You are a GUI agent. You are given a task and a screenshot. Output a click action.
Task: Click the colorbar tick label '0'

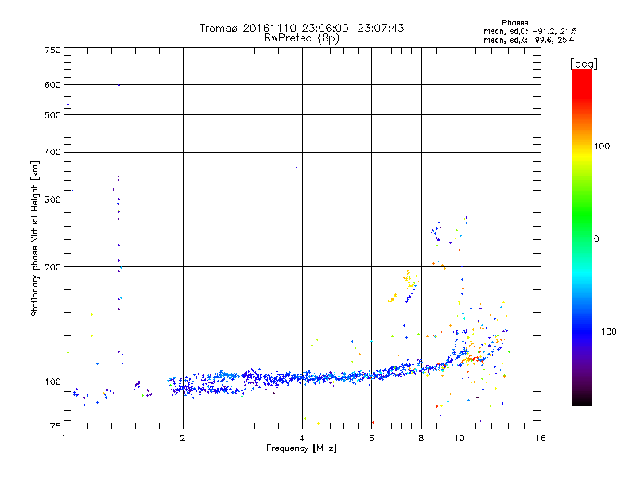(596, 239)
